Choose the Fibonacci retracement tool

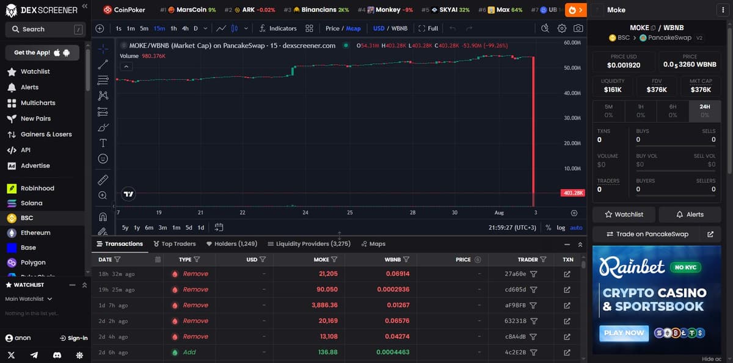coord(103,80)
